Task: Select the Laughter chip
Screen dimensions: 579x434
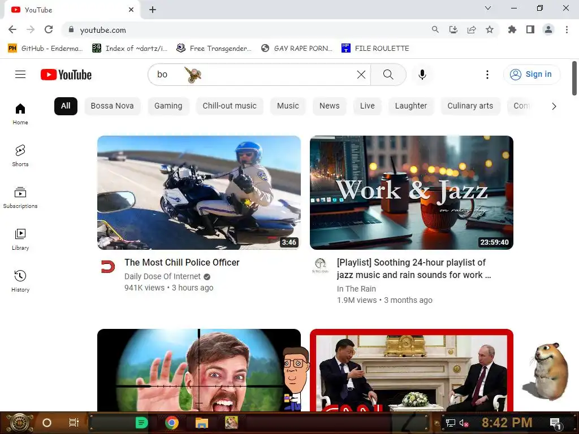Action: [x=411, y=106]
